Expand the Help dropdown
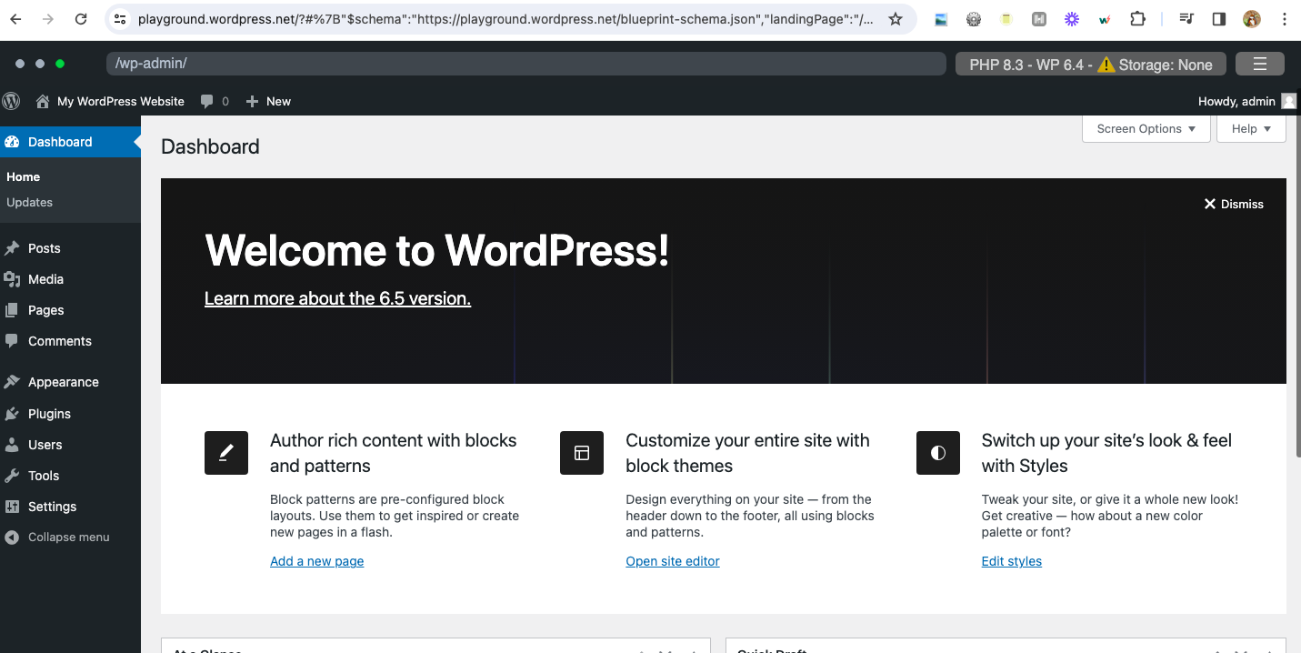The image size is (1301, 653). [1251, 129]
